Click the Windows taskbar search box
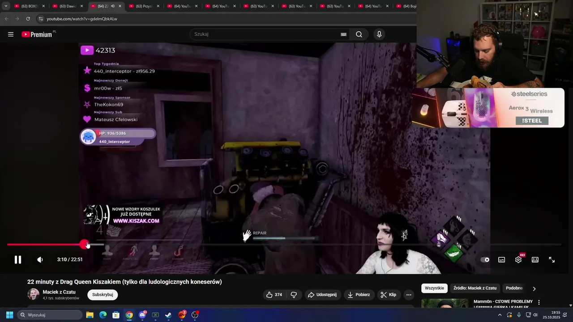 49,315
